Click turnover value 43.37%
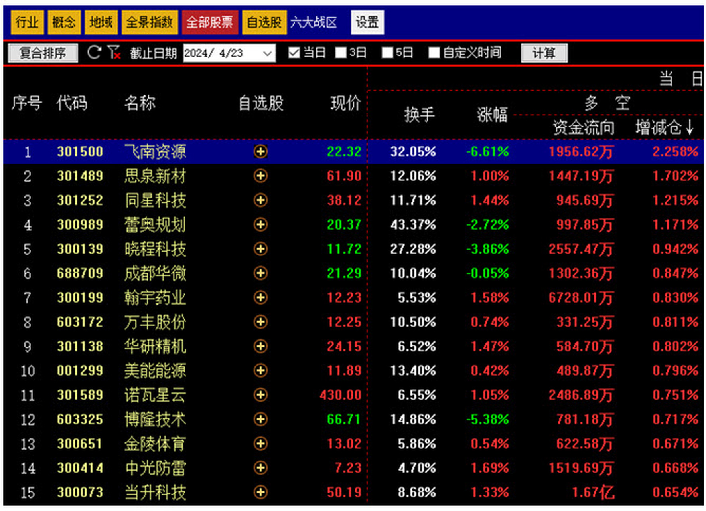This screenshot has width=706, height=511. pyautogui.click(x=413, y=225)
